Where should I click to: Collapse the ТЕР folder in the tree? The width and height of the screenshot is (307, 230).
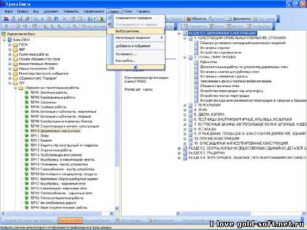pos(10,83)
